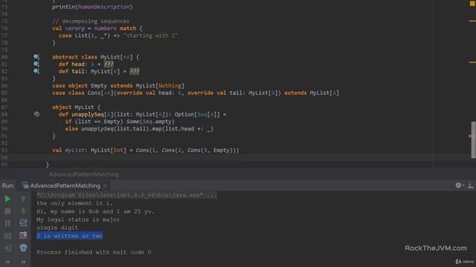The image size is (476, 267).
Task: Place cursor on 'println(humanDescription)' line
Action: [x=92, y=7]
